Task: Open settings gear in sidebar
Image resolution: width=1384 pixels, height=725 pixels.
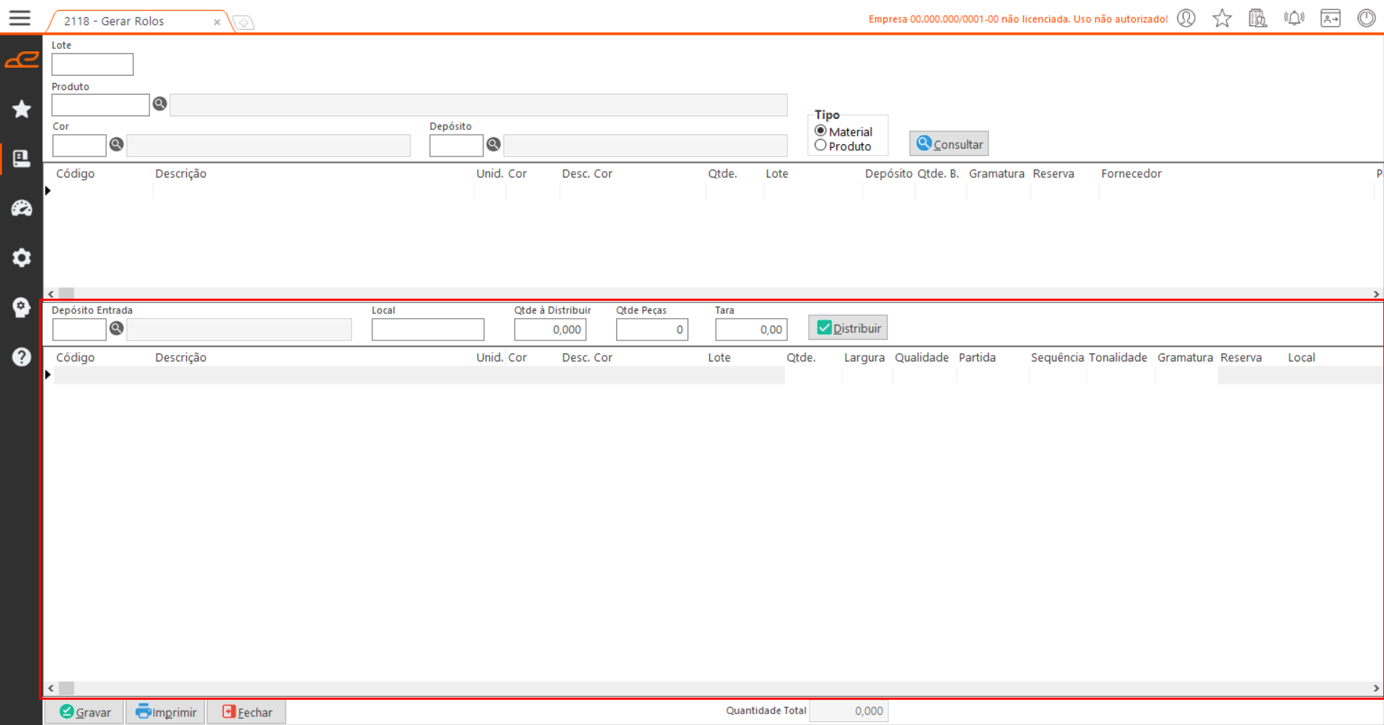Action: 22,258
